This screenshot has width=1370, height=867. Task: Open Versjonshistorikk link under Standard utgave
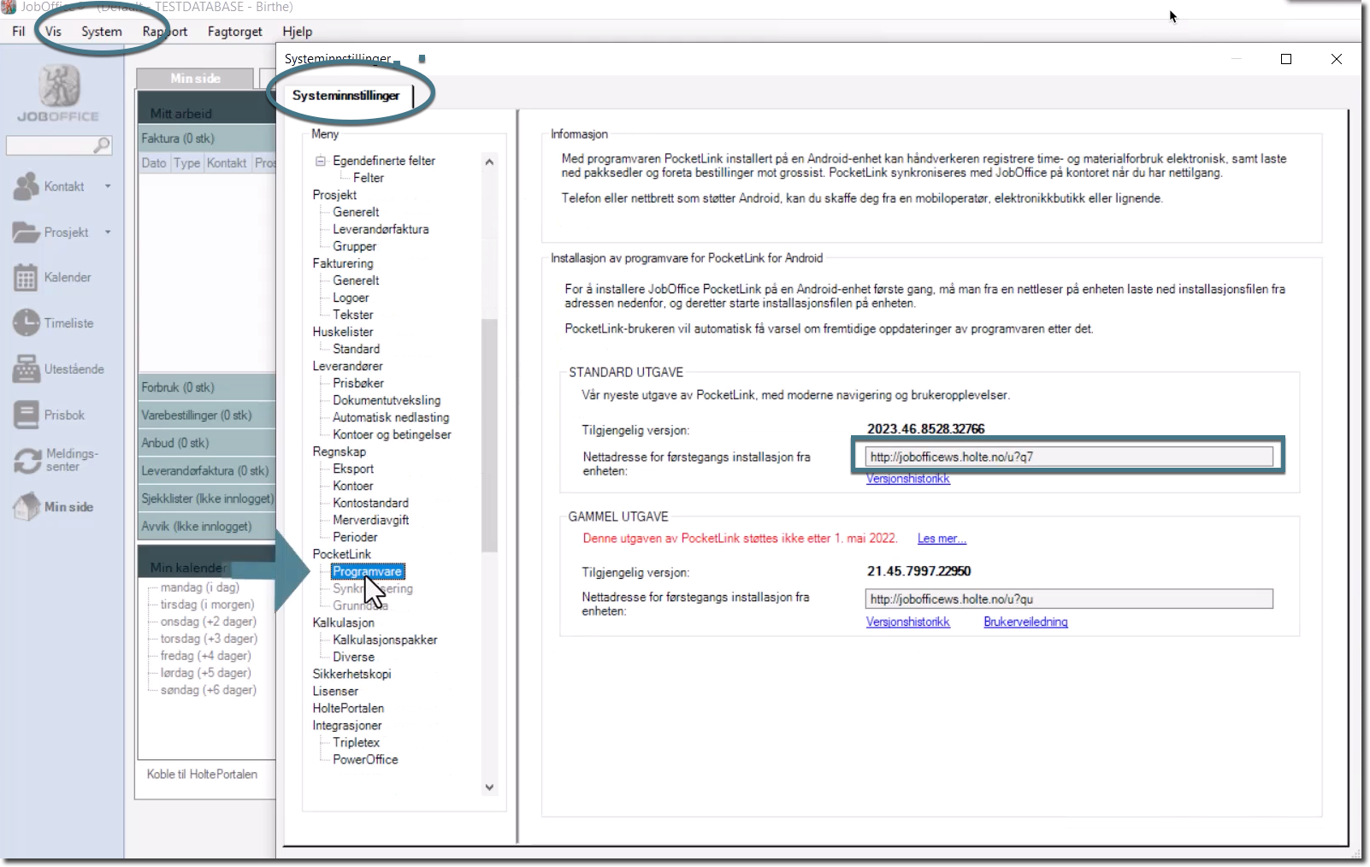[908, 479]
